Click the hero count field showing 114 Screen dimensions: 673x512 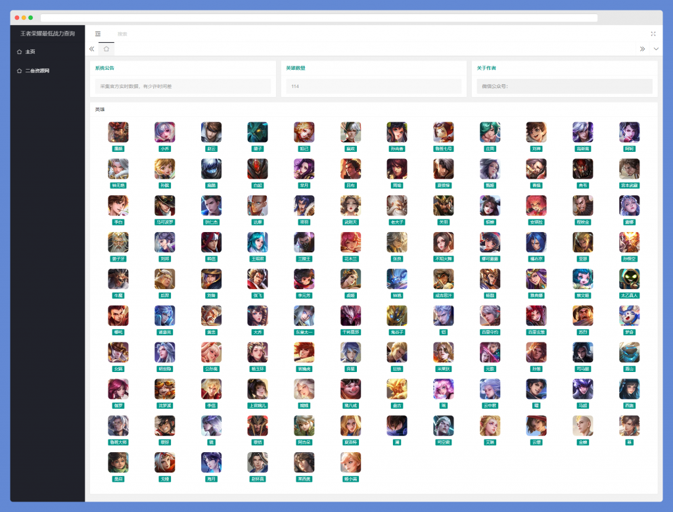pyautogui.click(x=374, y=86)
